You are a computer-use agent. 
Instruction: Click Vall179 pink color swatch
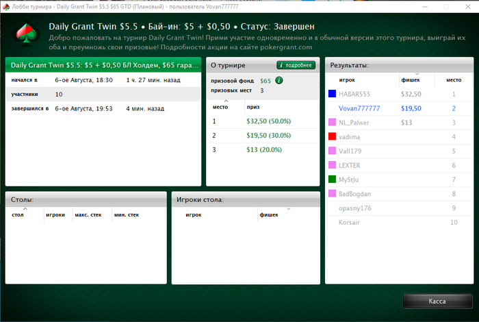coord(332,151)
